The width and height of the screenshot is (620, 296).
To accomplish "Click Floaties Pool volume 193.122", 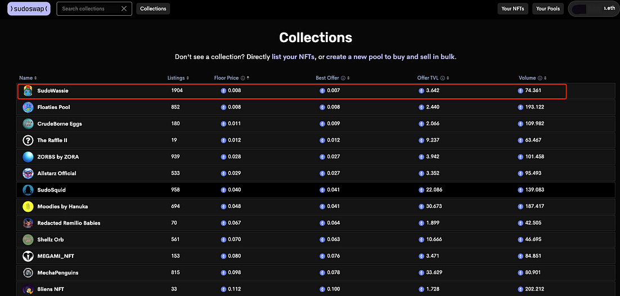I will [x=534, y=107].
